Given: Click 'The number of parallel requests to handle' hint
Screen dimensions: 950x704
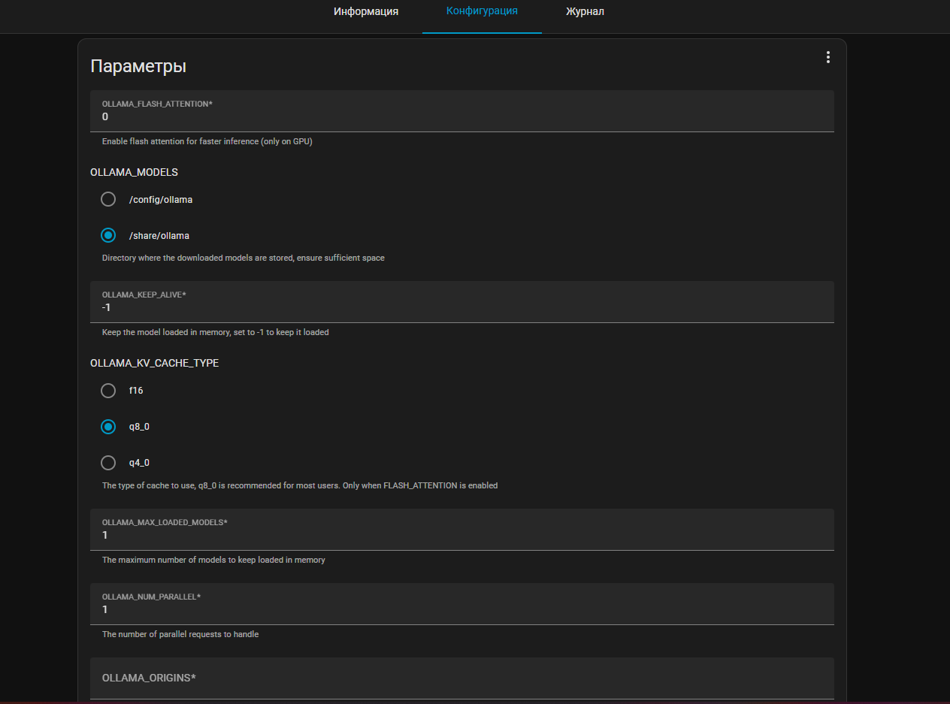Looking at the screenshot, I should (180, 634).
